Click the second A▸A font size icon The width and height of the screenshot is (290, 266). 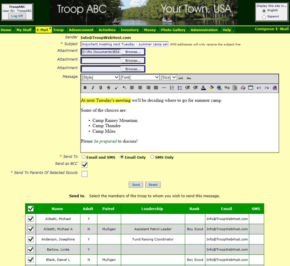point(189,78)
